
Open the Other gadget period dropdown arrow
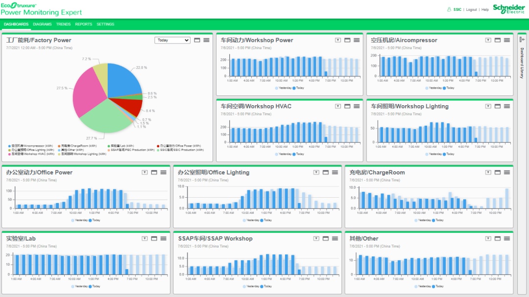point(488,238)
